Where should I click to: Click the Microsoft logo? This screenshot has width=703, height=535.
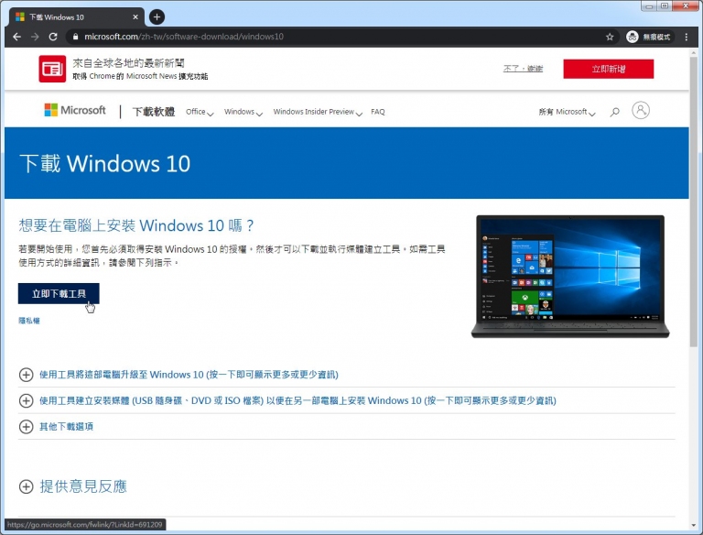click(x=75, y=110)
